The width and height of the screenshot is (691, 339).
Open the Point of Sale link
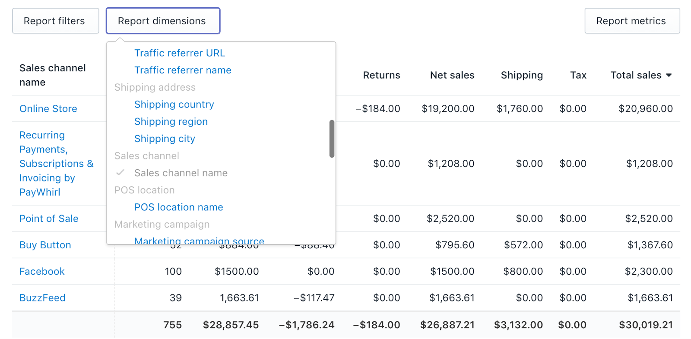point(49,219)
